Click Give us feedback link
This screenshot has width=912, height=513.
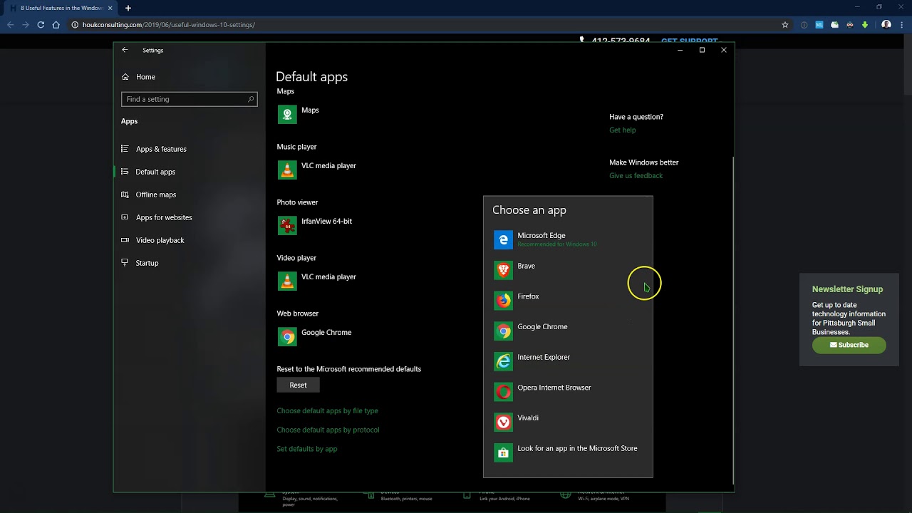636,175
